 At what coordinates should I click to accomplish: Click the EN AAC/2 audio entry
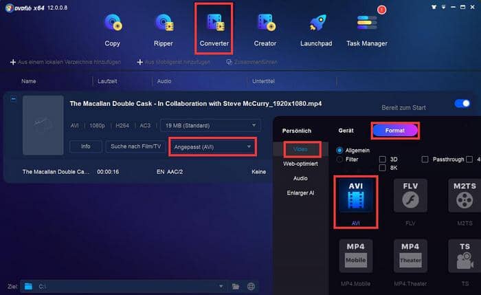pos(170,172)
